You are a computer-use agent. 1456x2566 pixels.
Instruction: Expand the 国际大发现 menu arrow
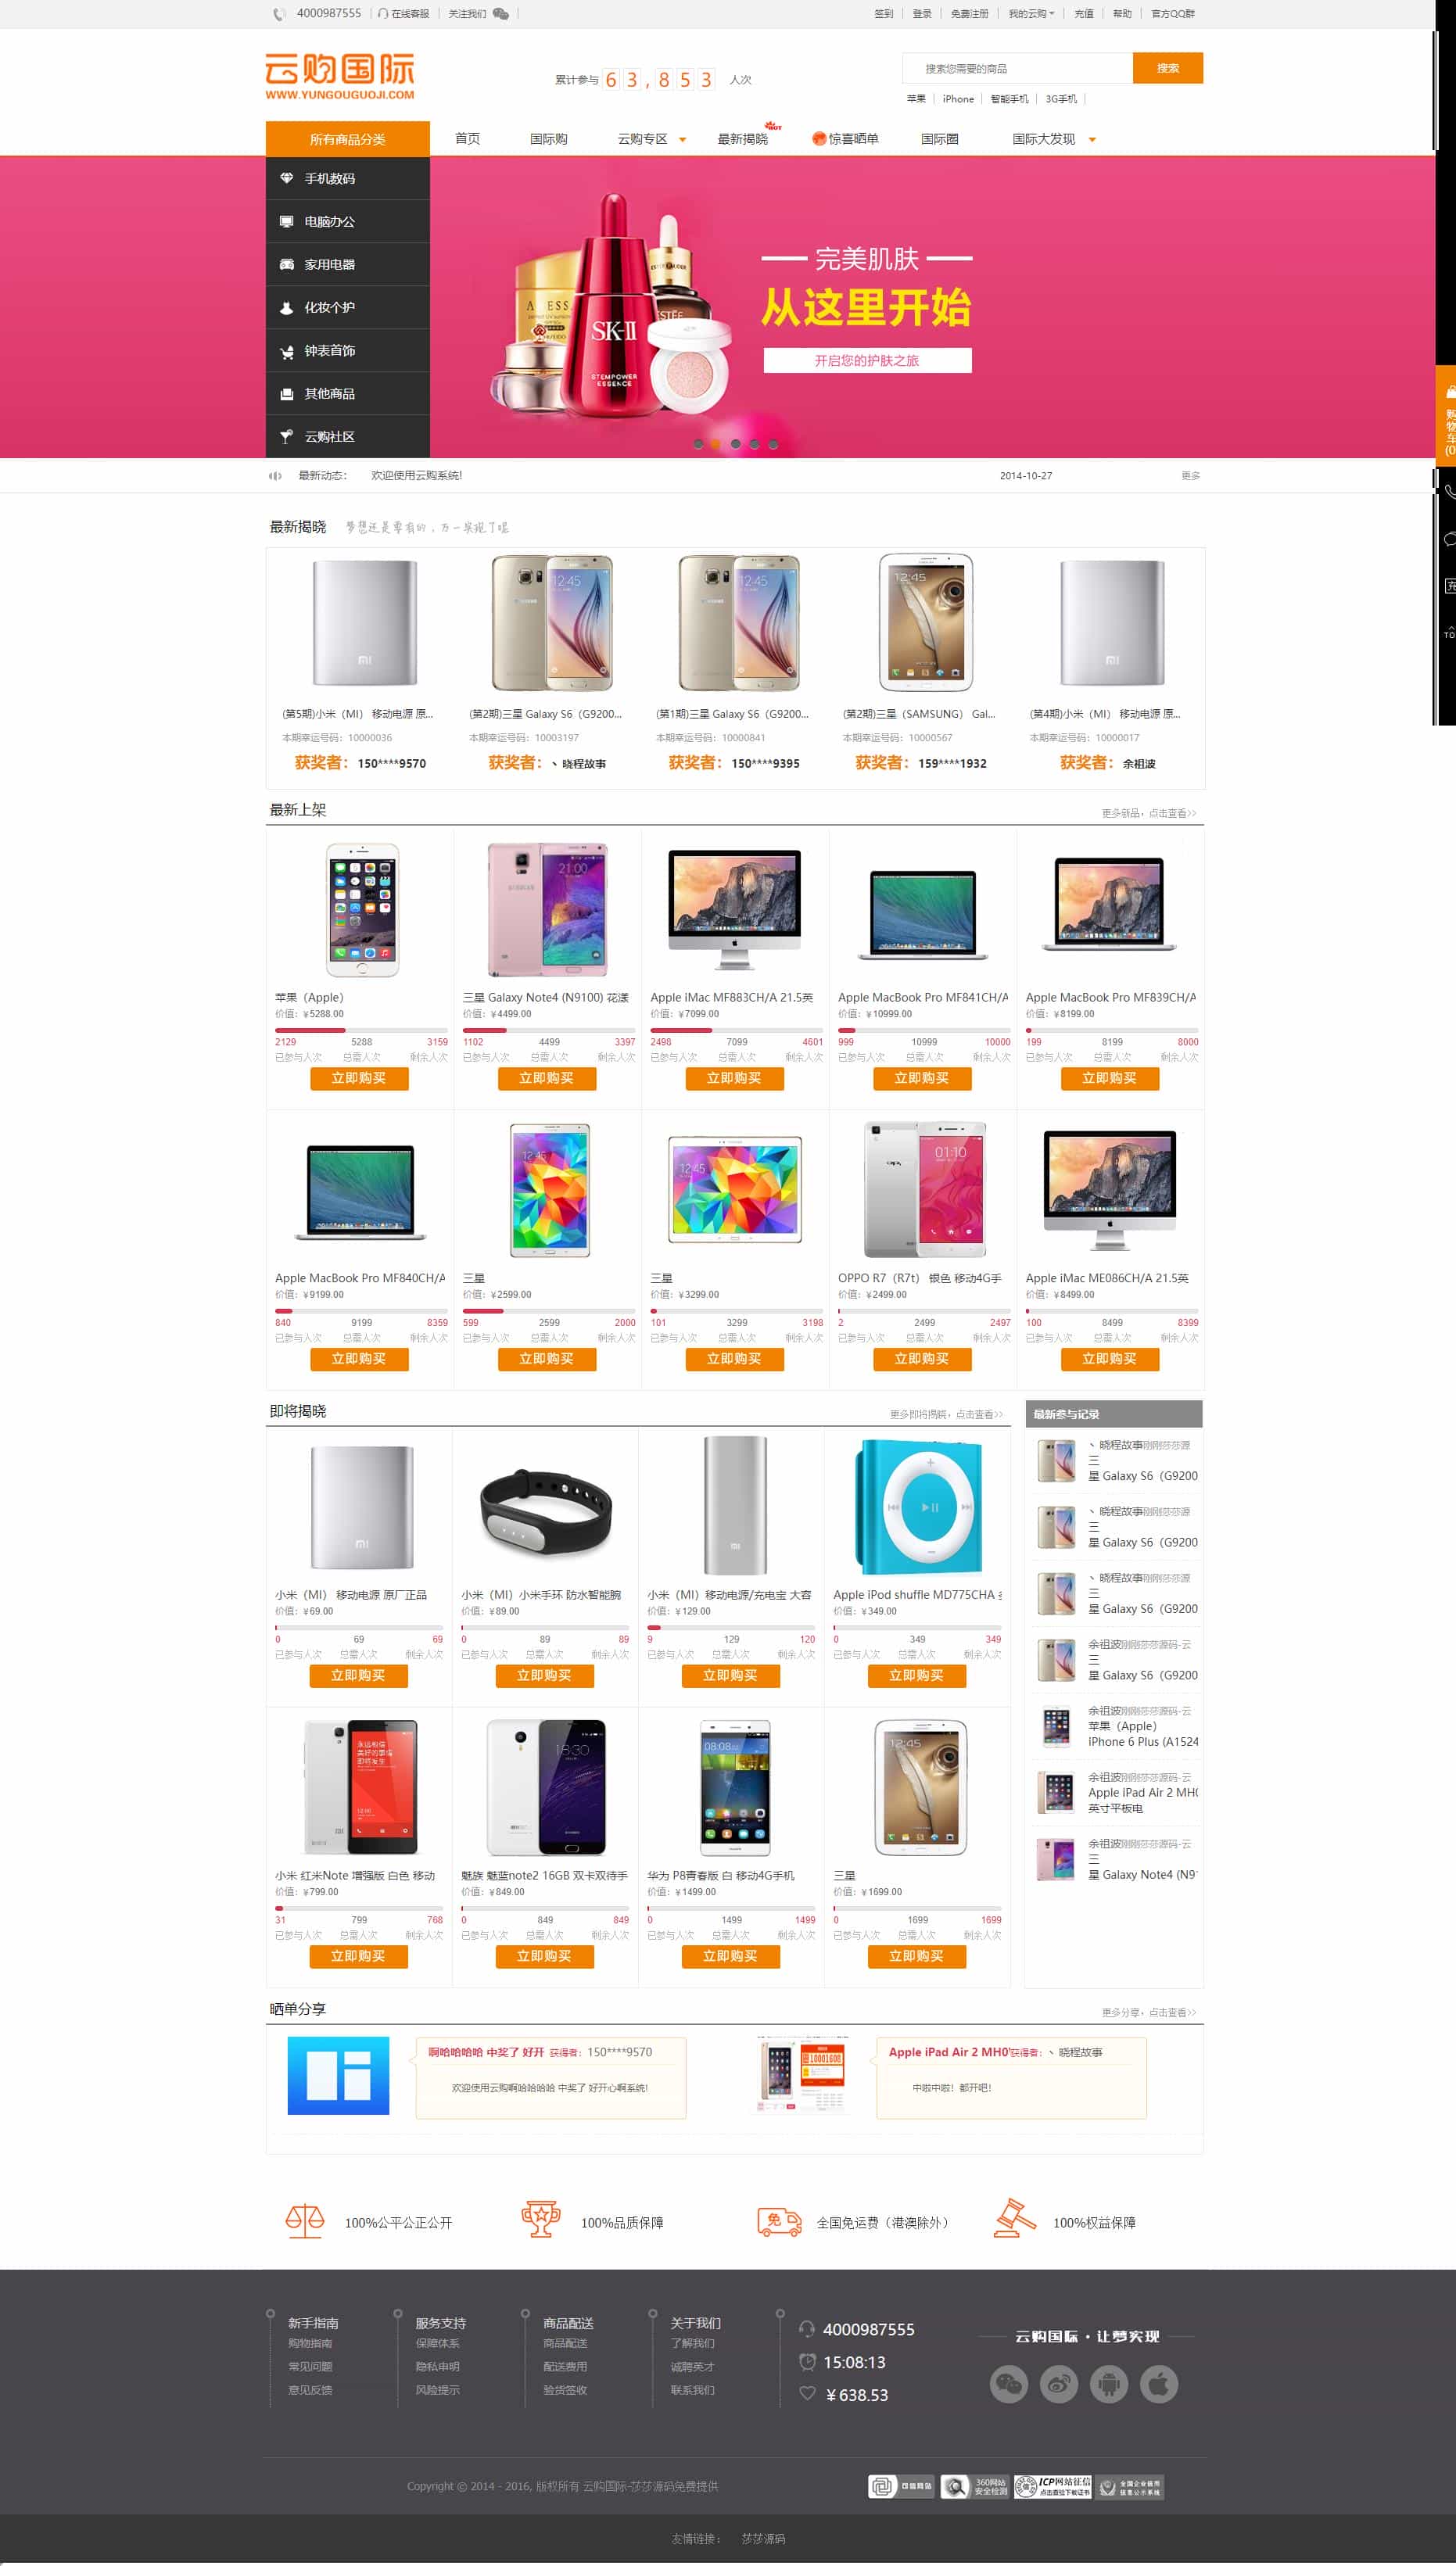coord(1092,140)
